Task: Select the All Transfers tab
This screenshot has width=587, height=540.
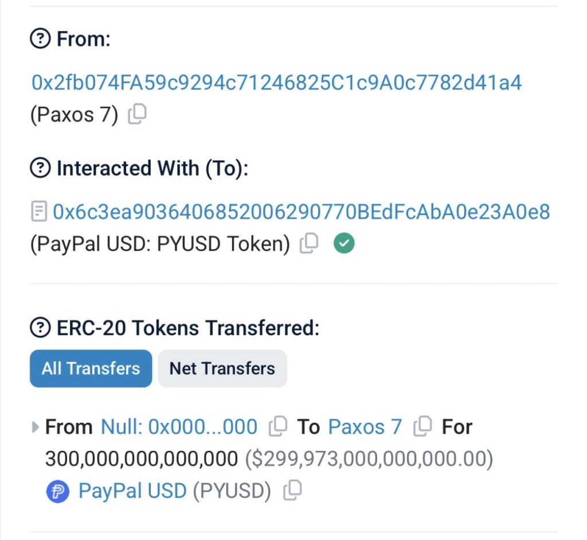Action: [x=90, y=368]
